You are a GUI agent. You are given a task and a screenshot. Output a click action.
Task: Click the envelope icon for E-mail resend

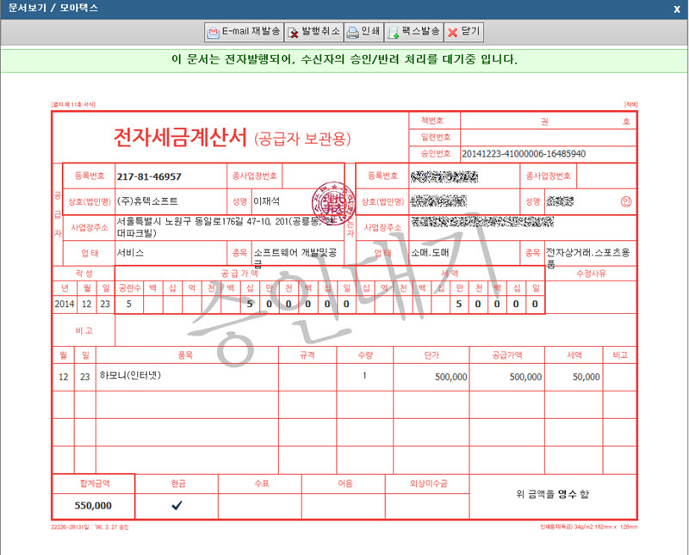[213, 33]
